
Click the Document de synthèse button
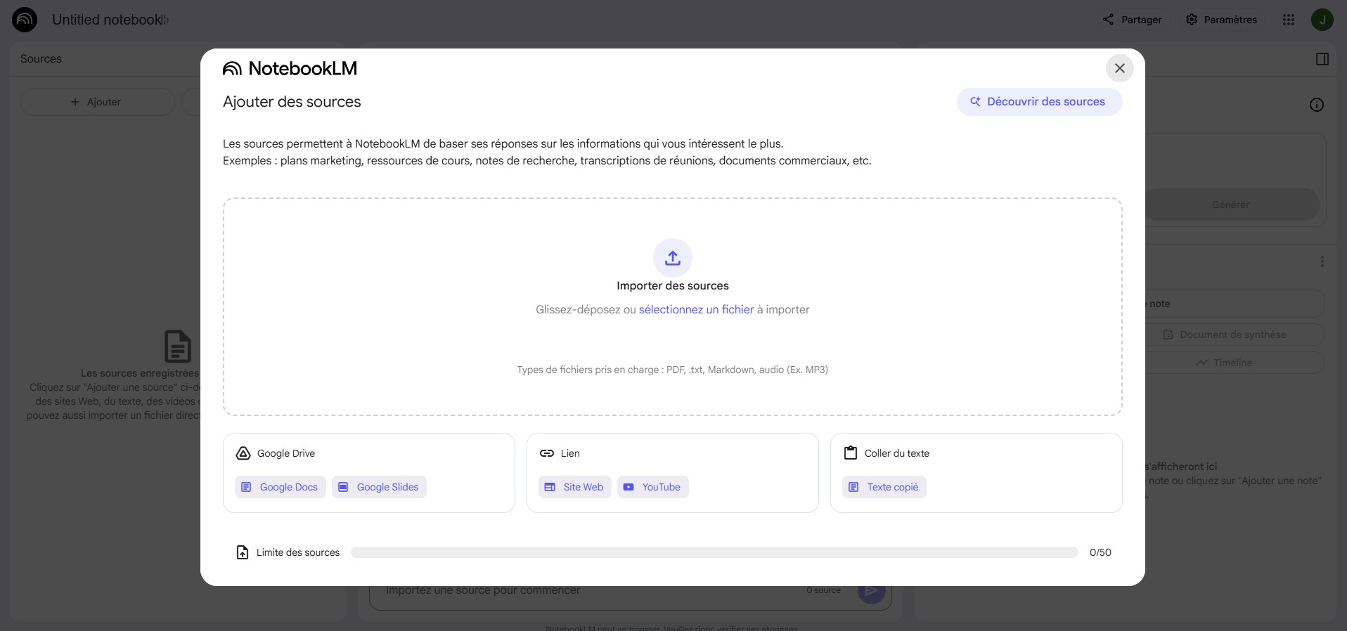tap(1225, 334)
